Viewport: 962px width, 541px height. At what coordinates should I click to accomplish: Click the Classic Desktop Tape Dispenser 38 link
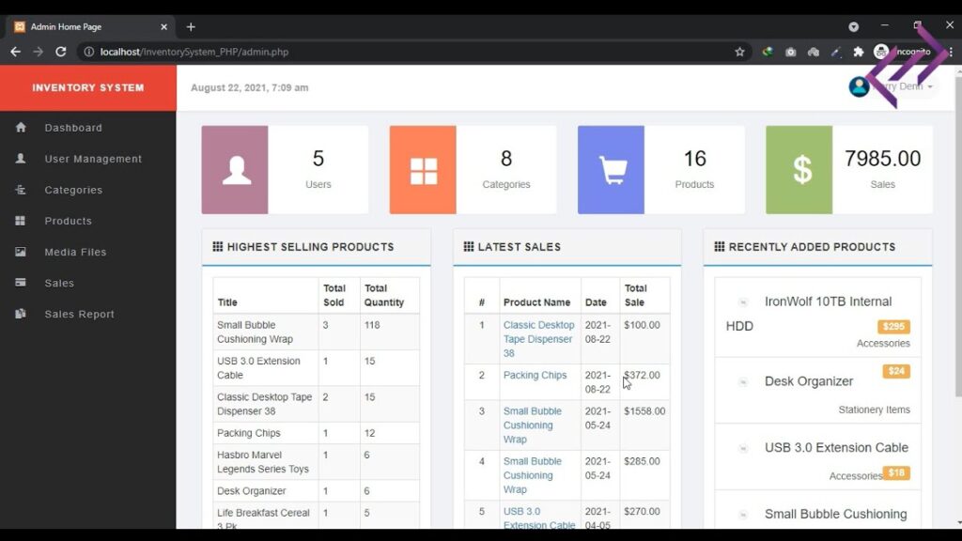click(x=538, y=339)
